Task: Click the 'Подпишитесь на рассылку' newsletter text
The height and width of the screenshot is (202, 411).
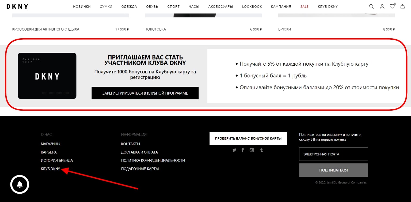Action: click(330, 137)
